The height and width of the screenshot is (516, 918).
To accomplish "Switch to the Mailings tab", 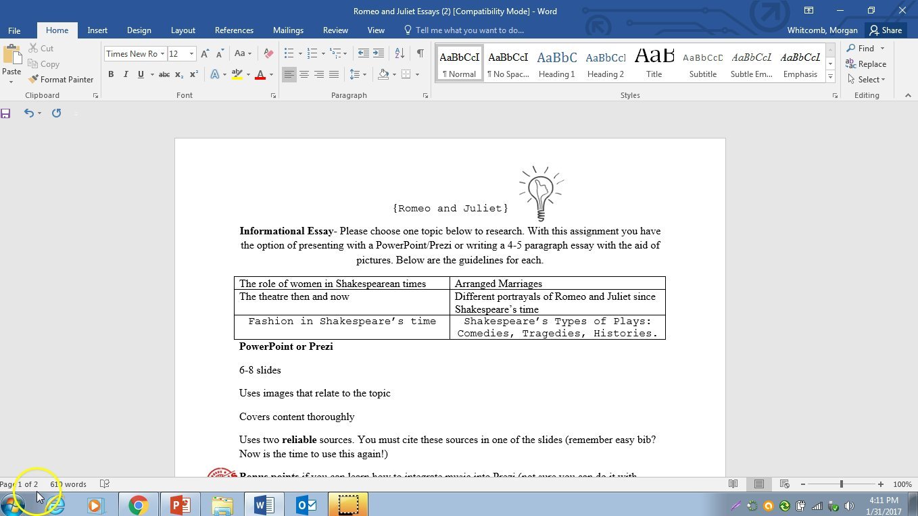I will click(x=288, y=30).
